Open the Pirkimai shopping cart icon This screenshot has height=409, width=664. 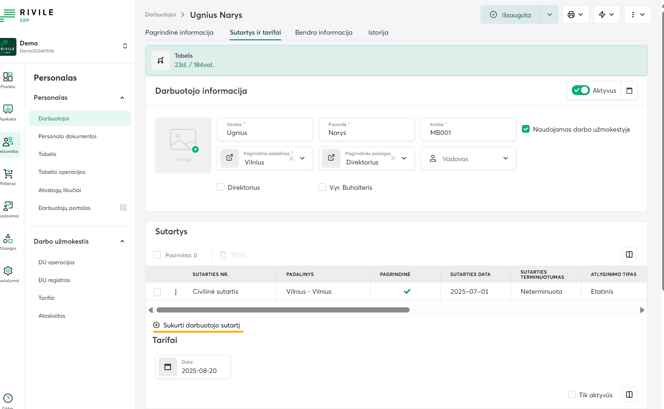pyautogui.click(x=8, y=174)
